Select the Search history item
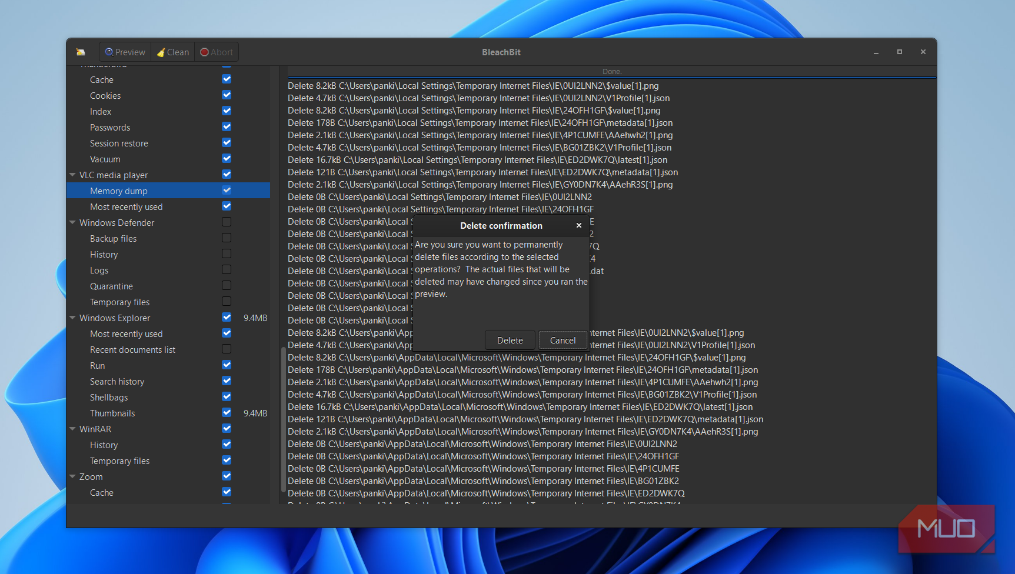 click(117, 382)
